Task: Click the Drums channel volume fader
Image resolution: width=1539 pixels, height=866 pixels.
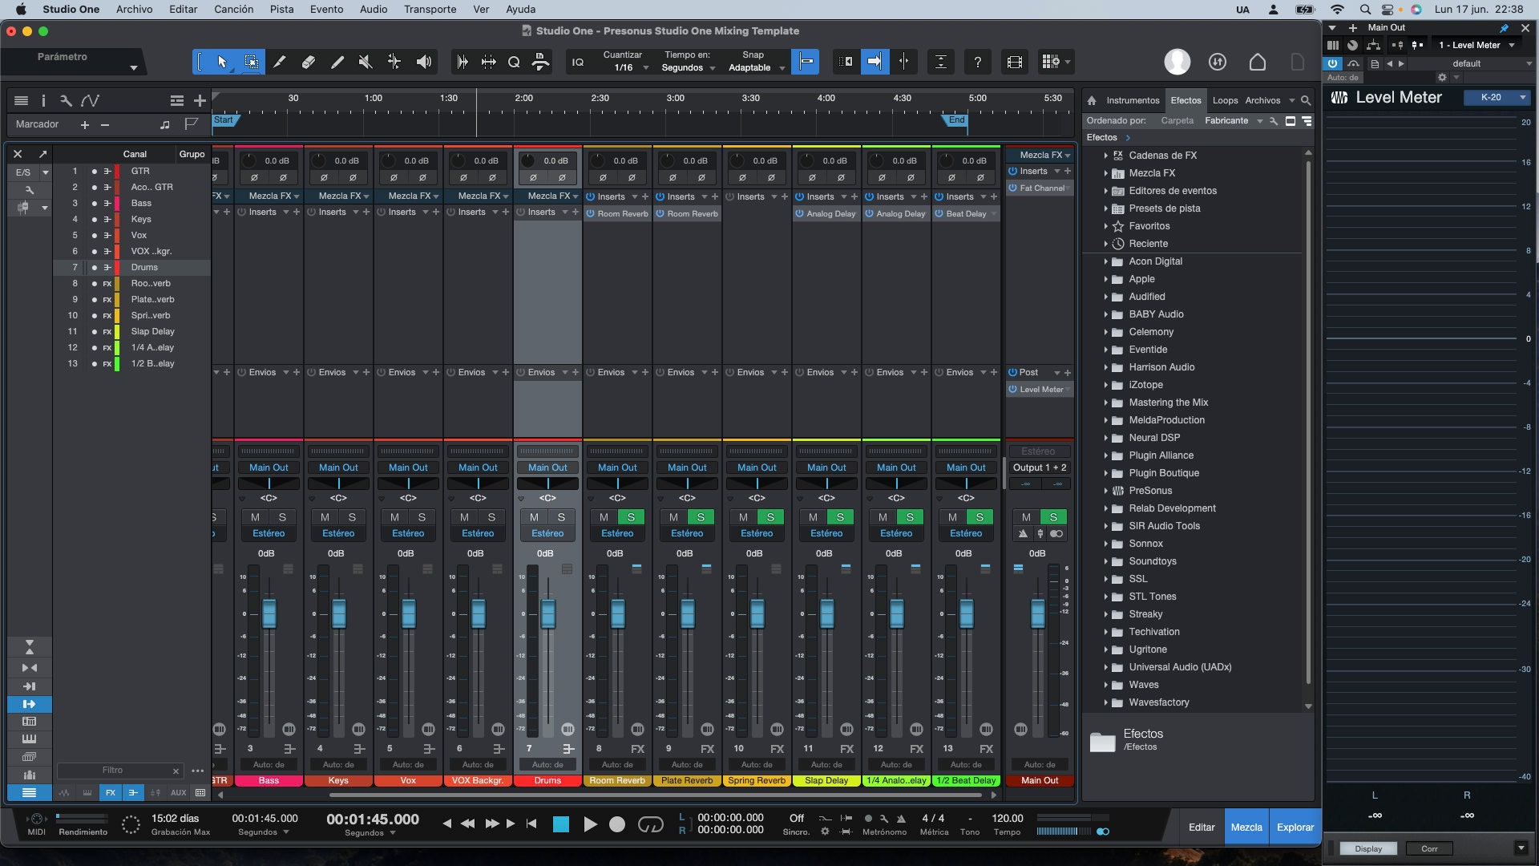Action: coord(548,614)
